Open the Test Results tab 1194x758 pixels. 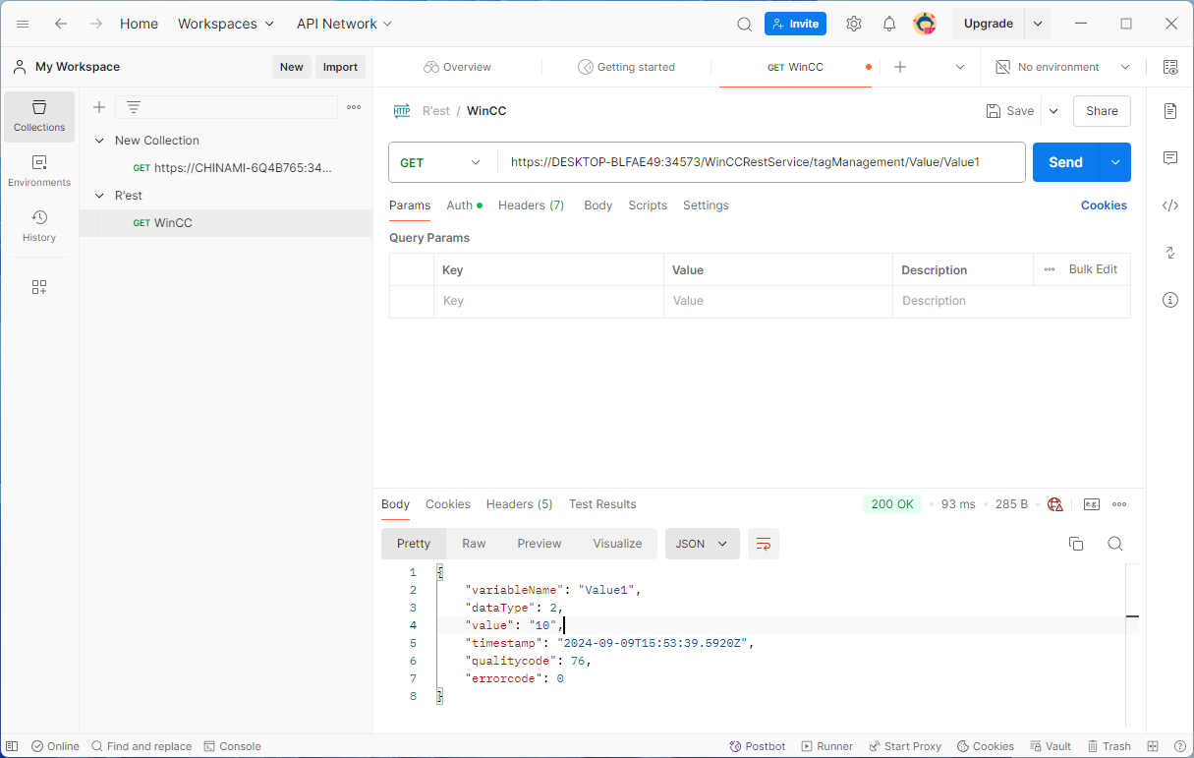tap(602, 504)
